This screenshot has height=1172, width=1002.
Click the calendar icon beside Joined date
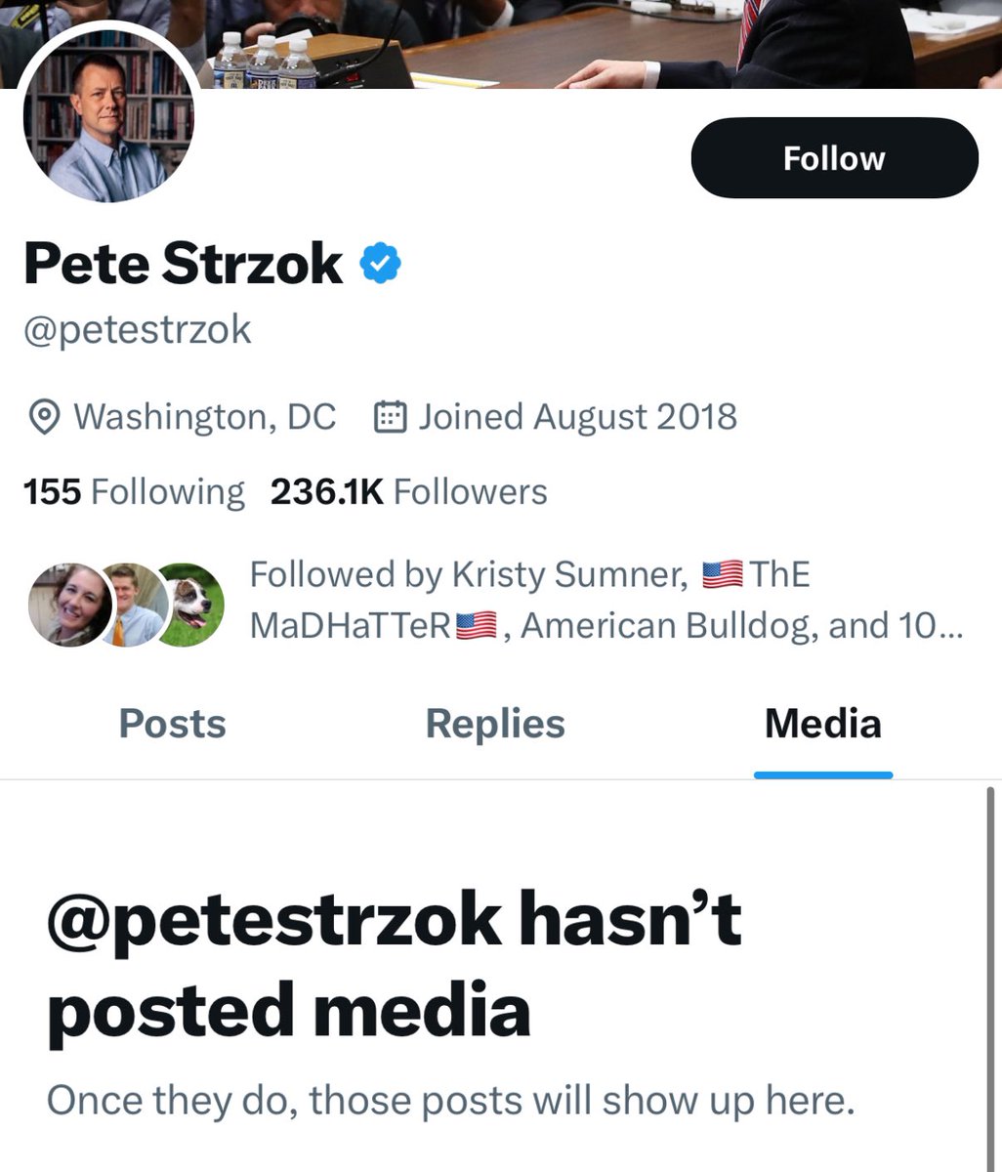(x=391, y=417)
